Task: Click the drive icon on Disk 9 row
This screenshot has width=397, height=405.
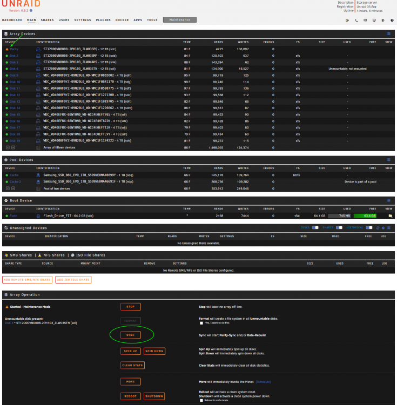Action: click(x=38, y=76)
